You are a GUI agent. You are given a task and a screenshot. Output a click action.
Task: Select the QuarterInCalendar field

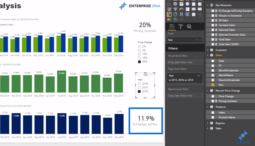(x=229, y=80)
